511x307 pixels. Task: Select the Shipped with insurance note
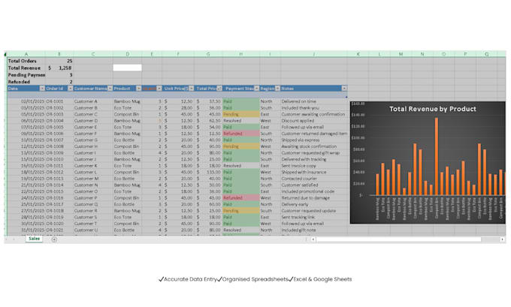(x=314, y=172)
